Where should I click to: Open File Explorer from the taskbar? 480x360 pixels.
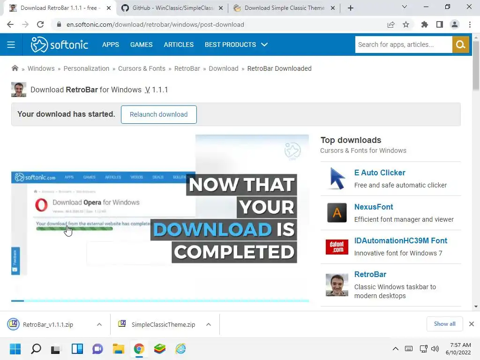pos(119,349)
